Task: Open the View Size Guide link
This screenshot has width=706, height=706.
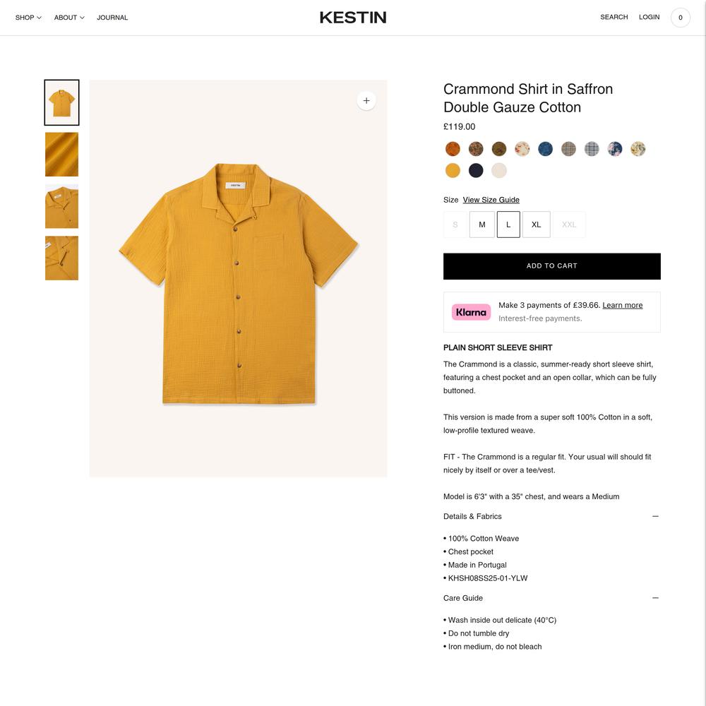Action: pos(491,200)
